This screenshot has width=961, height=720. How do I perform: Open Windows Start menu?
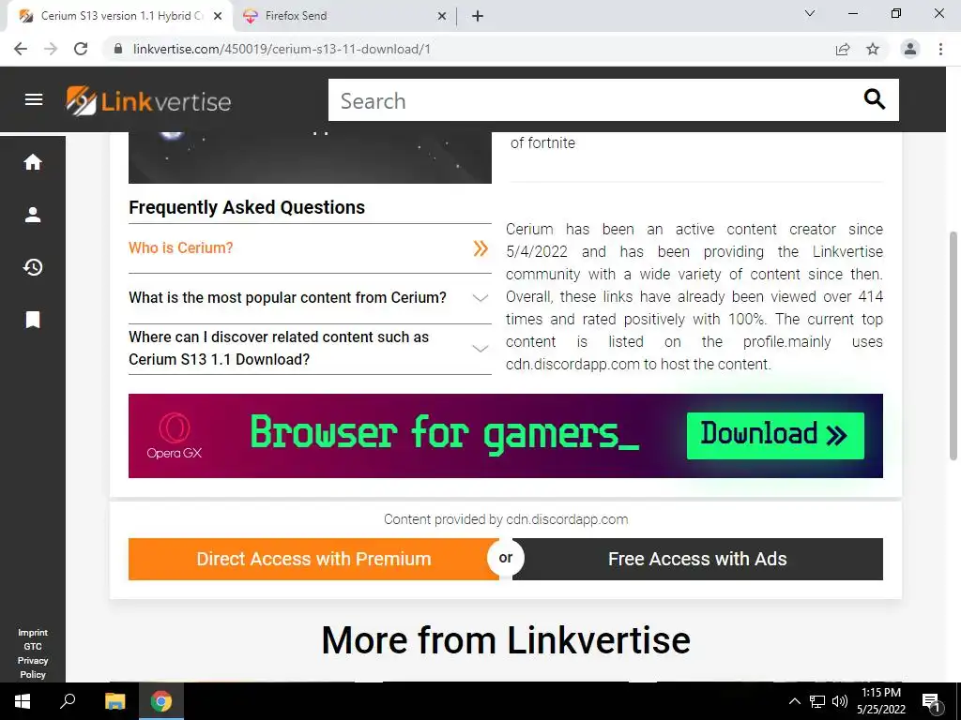(23, 701)
